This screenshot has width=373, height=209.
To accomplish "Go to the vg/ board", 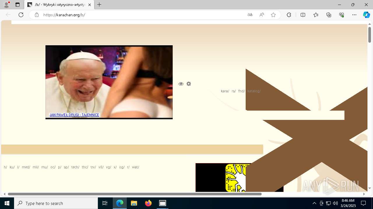I will pos(109,167).
